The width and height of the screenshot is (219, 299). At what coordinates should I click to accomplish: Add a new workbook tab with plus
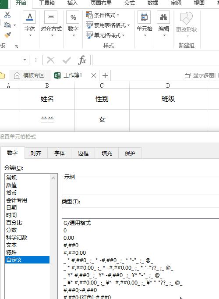tap(105, 75)
